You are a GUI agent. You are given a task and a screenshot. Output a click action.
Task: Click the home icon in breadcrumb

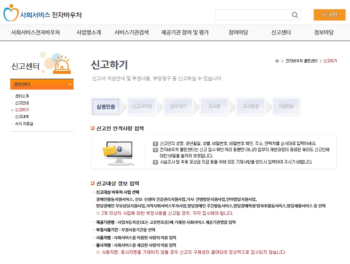pos(277,61)
